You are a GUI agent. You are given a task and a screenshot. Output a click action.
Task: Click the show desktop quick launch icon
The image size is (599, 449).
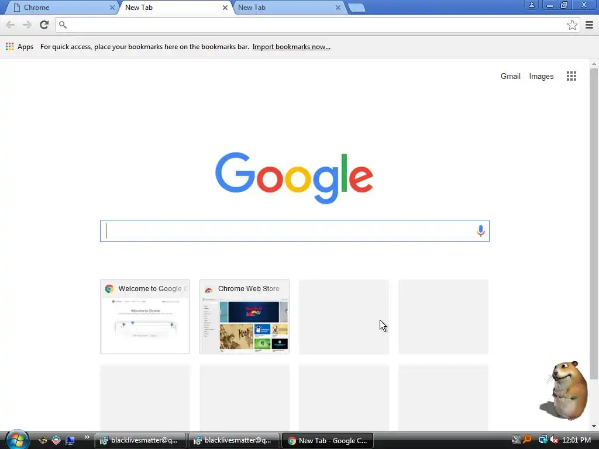point(70,440)
